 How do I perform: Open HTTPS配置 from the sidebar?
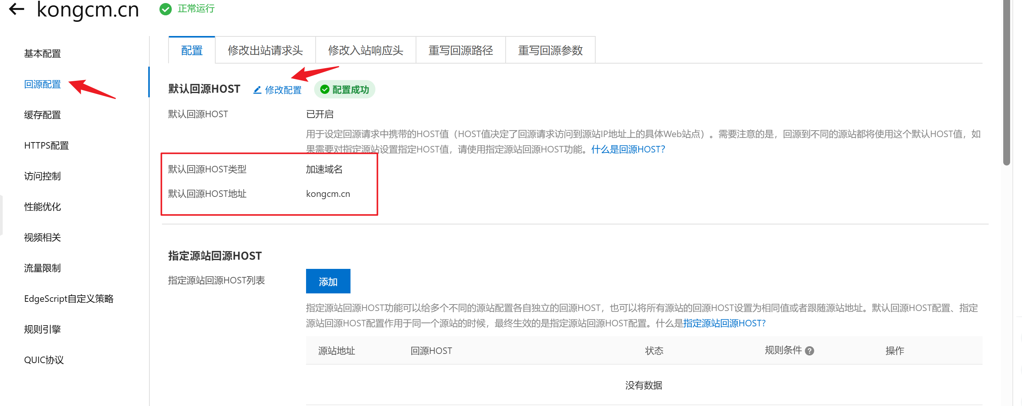[x=46, y=146]
